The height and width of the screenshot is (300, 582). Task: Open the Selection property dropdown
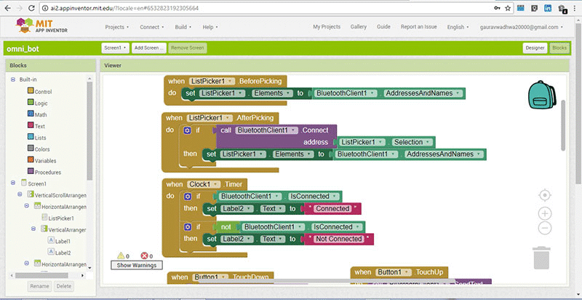tap(412, 142)
